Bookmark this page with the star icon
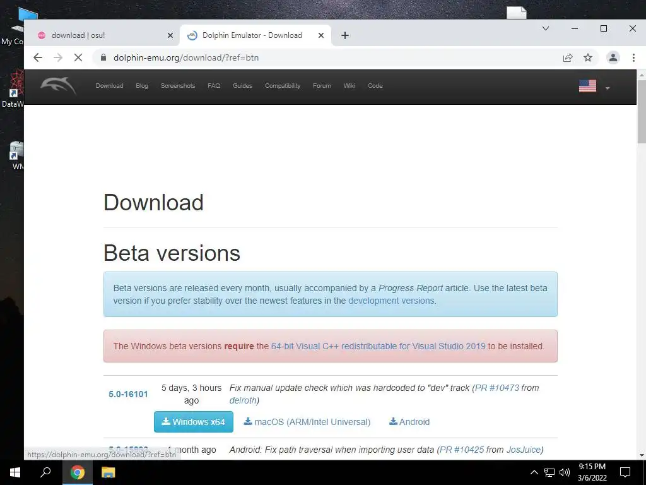This screenshot has height=485, width=646. tap(588, 57)
